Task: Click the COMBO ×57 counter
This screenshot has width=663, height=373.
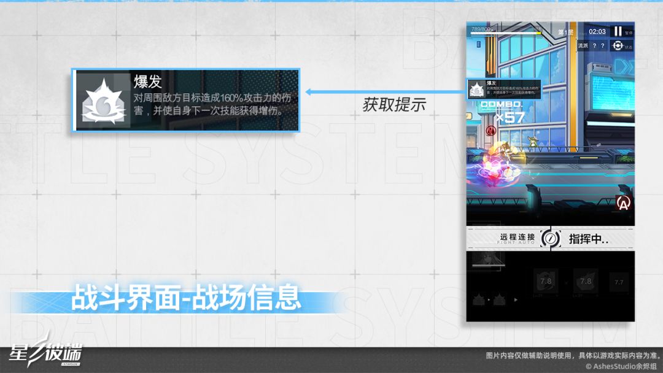Action: tap(502, 112)
